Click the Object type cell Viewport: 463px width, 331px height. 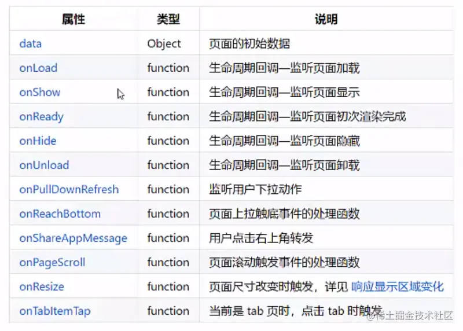click(x=164, y=44)
